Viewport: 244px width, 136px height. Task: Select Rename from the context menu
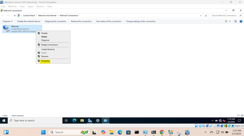[x=45, y=56]
